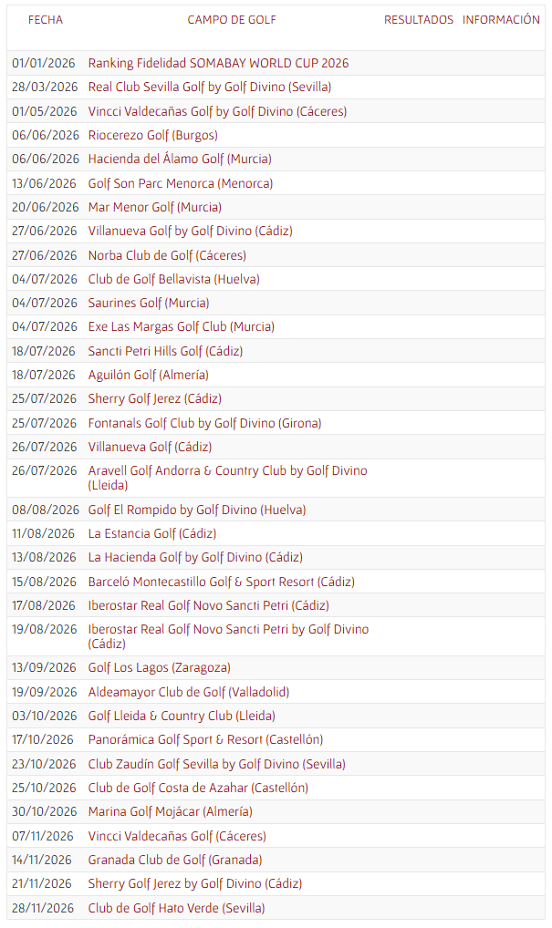Image resolution: width=552 pixels, height=928 pixels.
Task: Open Aguilón Golf (Almería) tournament
Action: point(148,375)
